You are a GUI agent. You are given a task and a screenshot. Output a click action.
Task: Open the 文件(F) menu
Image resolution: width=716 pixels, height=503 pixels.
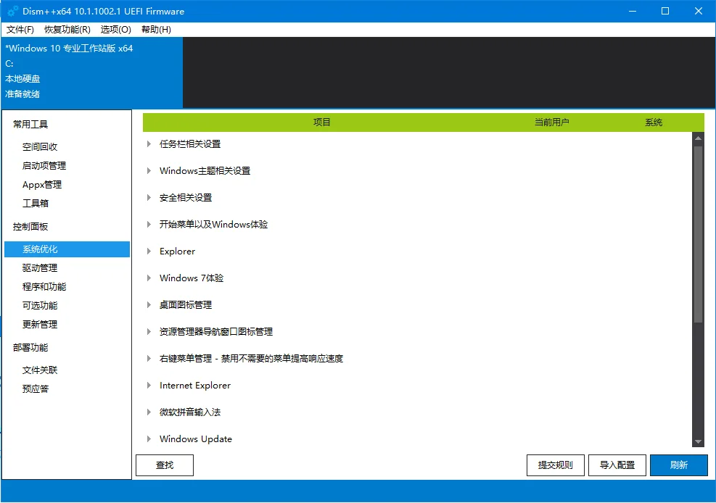click(19, 30)
